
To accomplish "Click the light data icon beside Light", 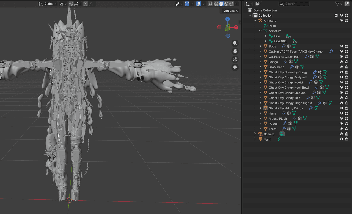I will (278, 139).
